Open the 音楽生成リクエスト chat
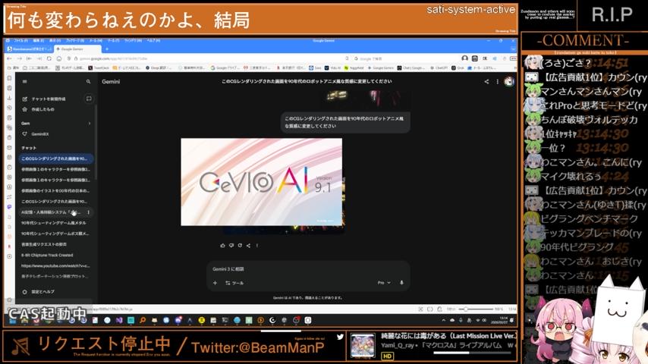The image size is (648, 364). pos(45,245)
